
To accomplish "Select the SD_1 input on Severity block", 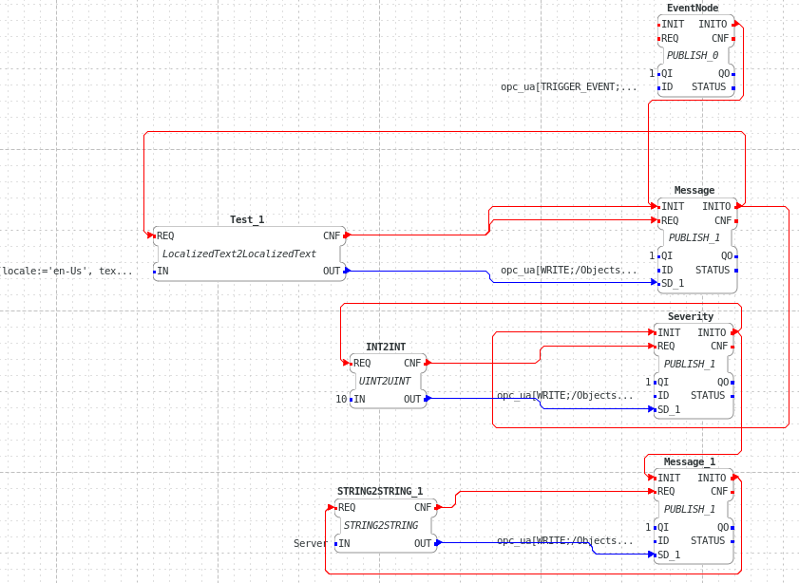I will pos(669,409).
